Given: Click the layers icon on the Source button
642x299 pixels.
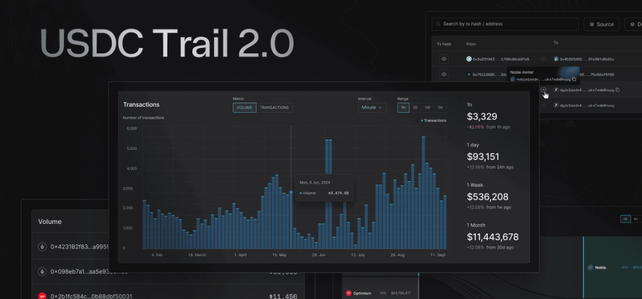Looking at the screenshot, I should (591, 24).
